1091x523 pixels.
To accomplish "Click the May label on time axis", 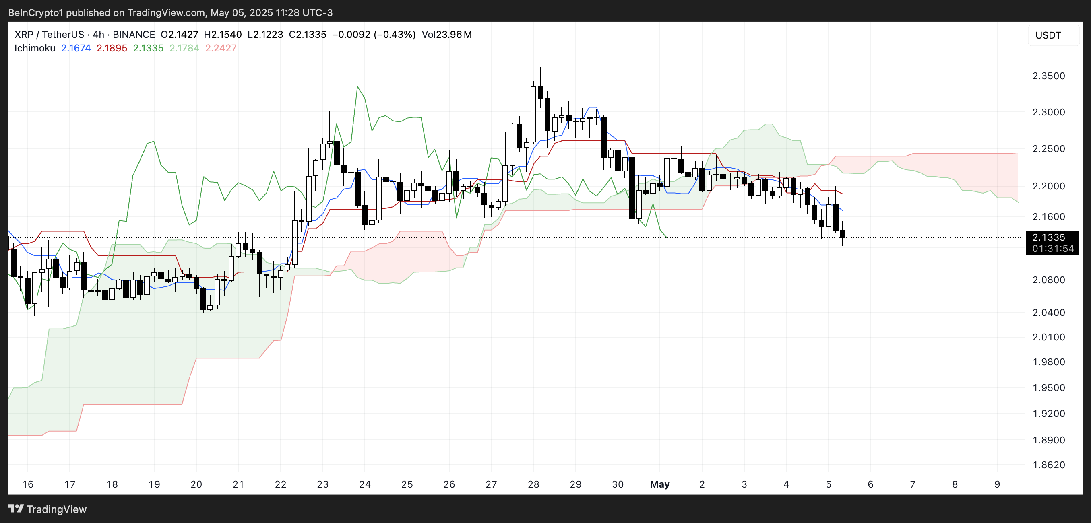I will coord(659,484).
